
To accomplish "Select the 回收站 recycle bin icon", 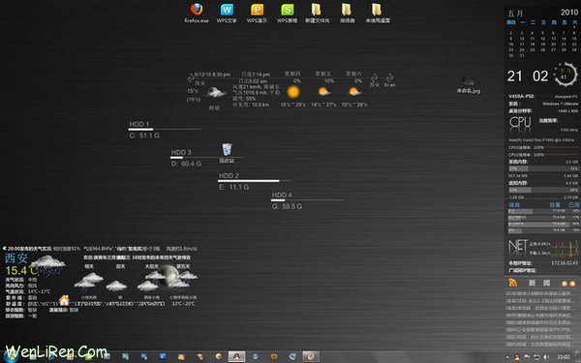I will pos(227,153).
